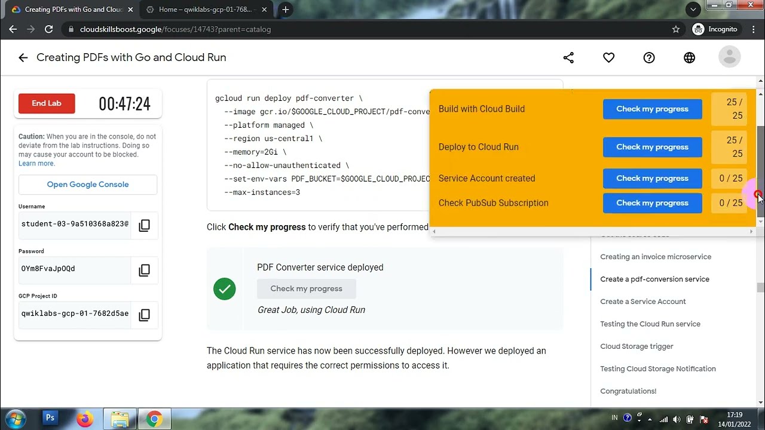Close the Home qwiklabs tab
Image resolution: width=765 pixels, height=430 pixels.
point(265,10)
